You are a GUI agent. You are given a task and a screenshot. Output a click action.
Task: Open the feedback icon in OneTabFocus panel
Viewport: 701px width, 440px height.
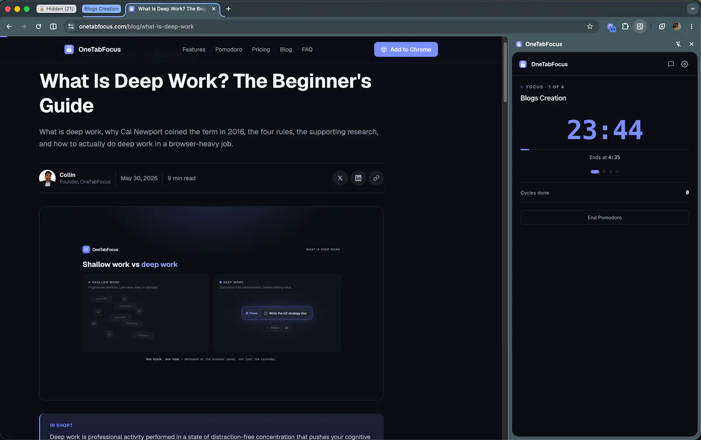point(671,64)
